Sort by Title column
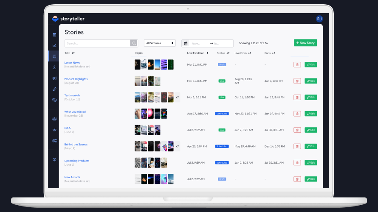Image resolution: width=378 pixels, height=212 pixels. tap(70, 53)
